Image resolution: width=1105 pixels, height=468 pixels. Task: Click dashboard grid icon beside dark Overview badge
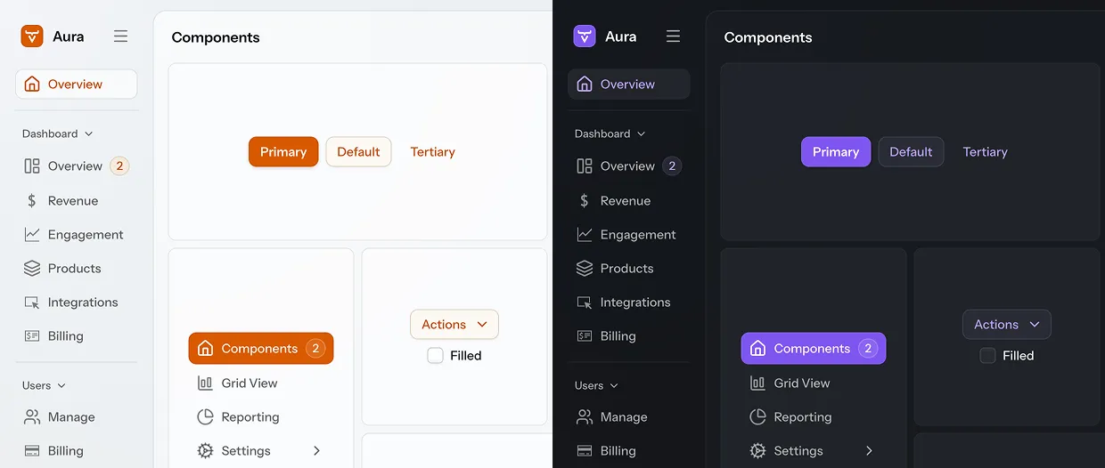point(585,166)
